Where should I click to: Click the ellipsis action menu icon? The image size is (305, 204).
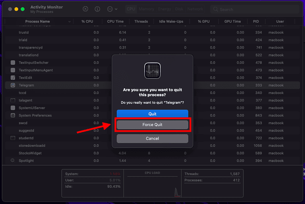tap(110, 9)
